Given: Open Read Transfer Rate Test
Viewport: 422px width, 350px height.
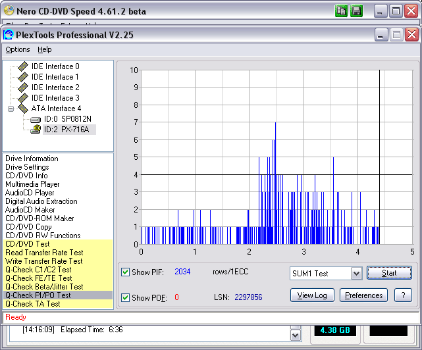Looking at the screenshot, I should point(44,253).
